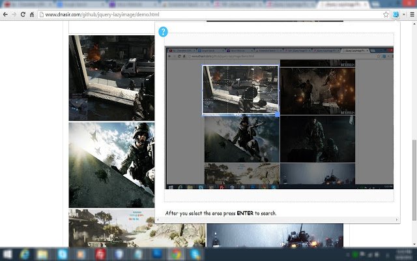Open the sniper-at-window street scene image

tap(111, 78)
